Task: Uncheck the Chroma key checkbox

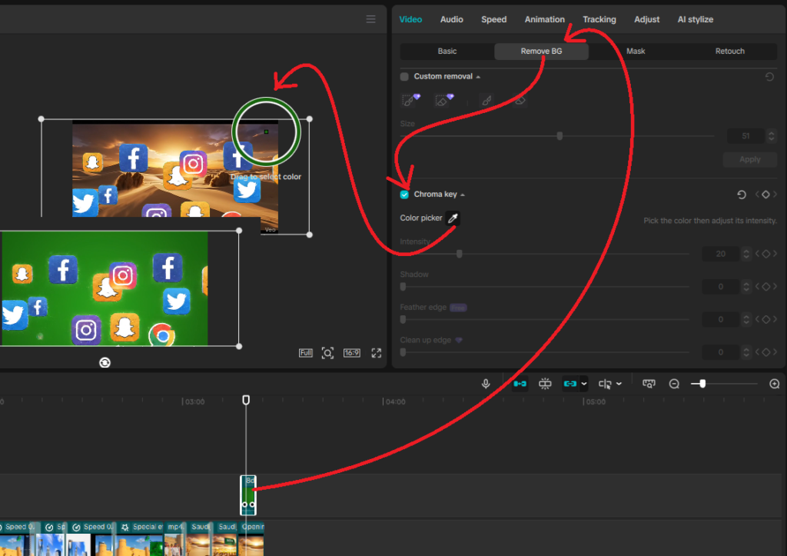Action: pos(405,195)
